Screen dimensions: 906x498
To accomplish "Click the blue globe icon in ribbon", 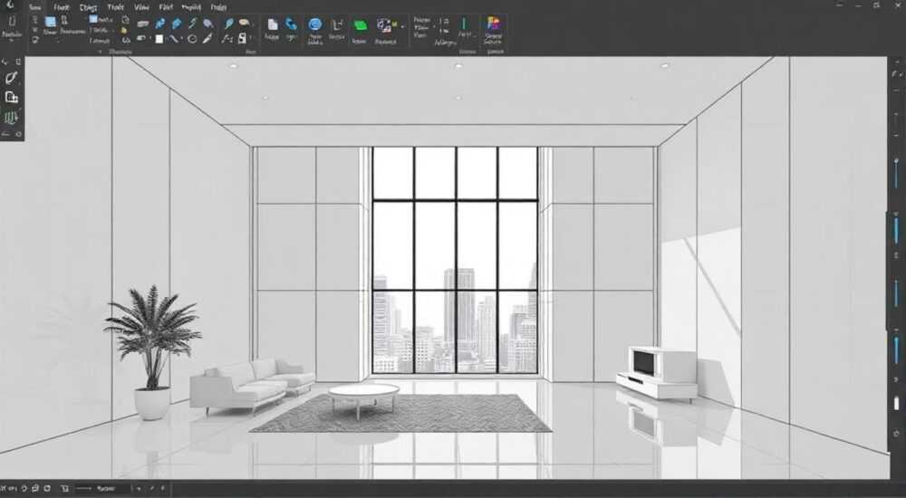I will pyautogui.click(x=315, y=24).
